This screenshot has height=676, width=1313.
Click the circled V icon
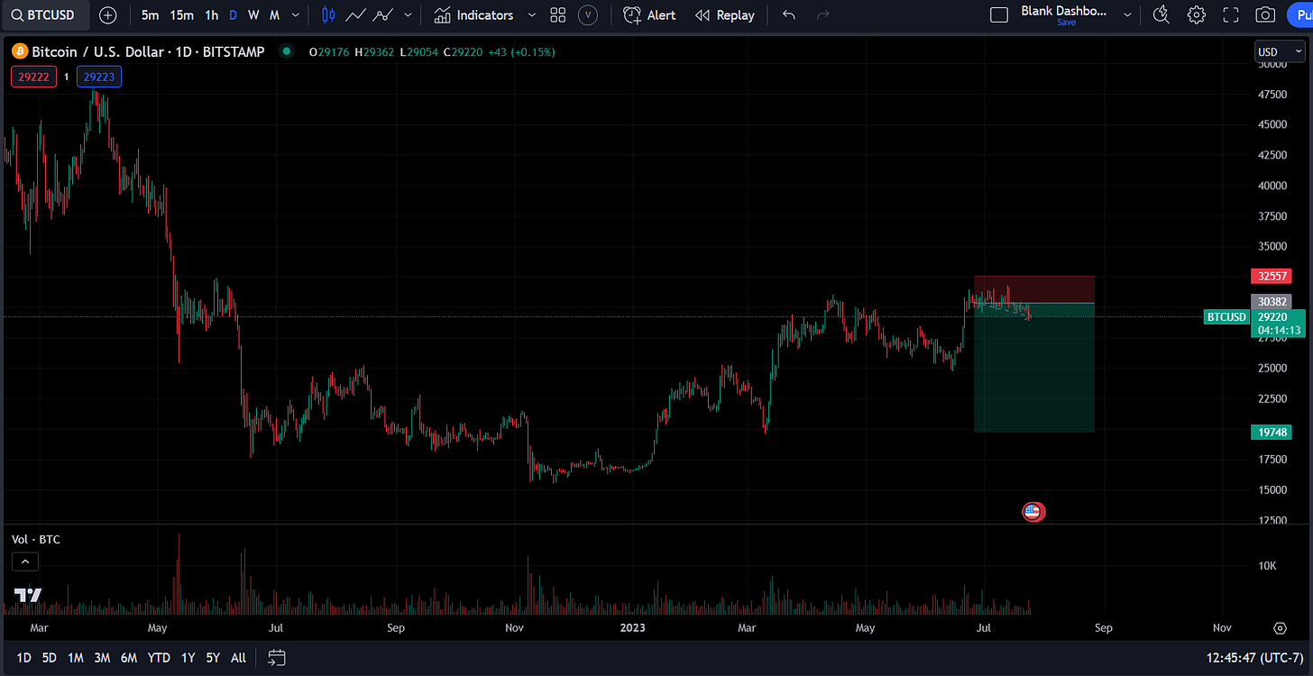[x=588, y=15]
